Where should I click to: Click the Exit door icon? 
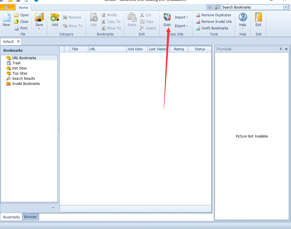click(x=258, y=18)
